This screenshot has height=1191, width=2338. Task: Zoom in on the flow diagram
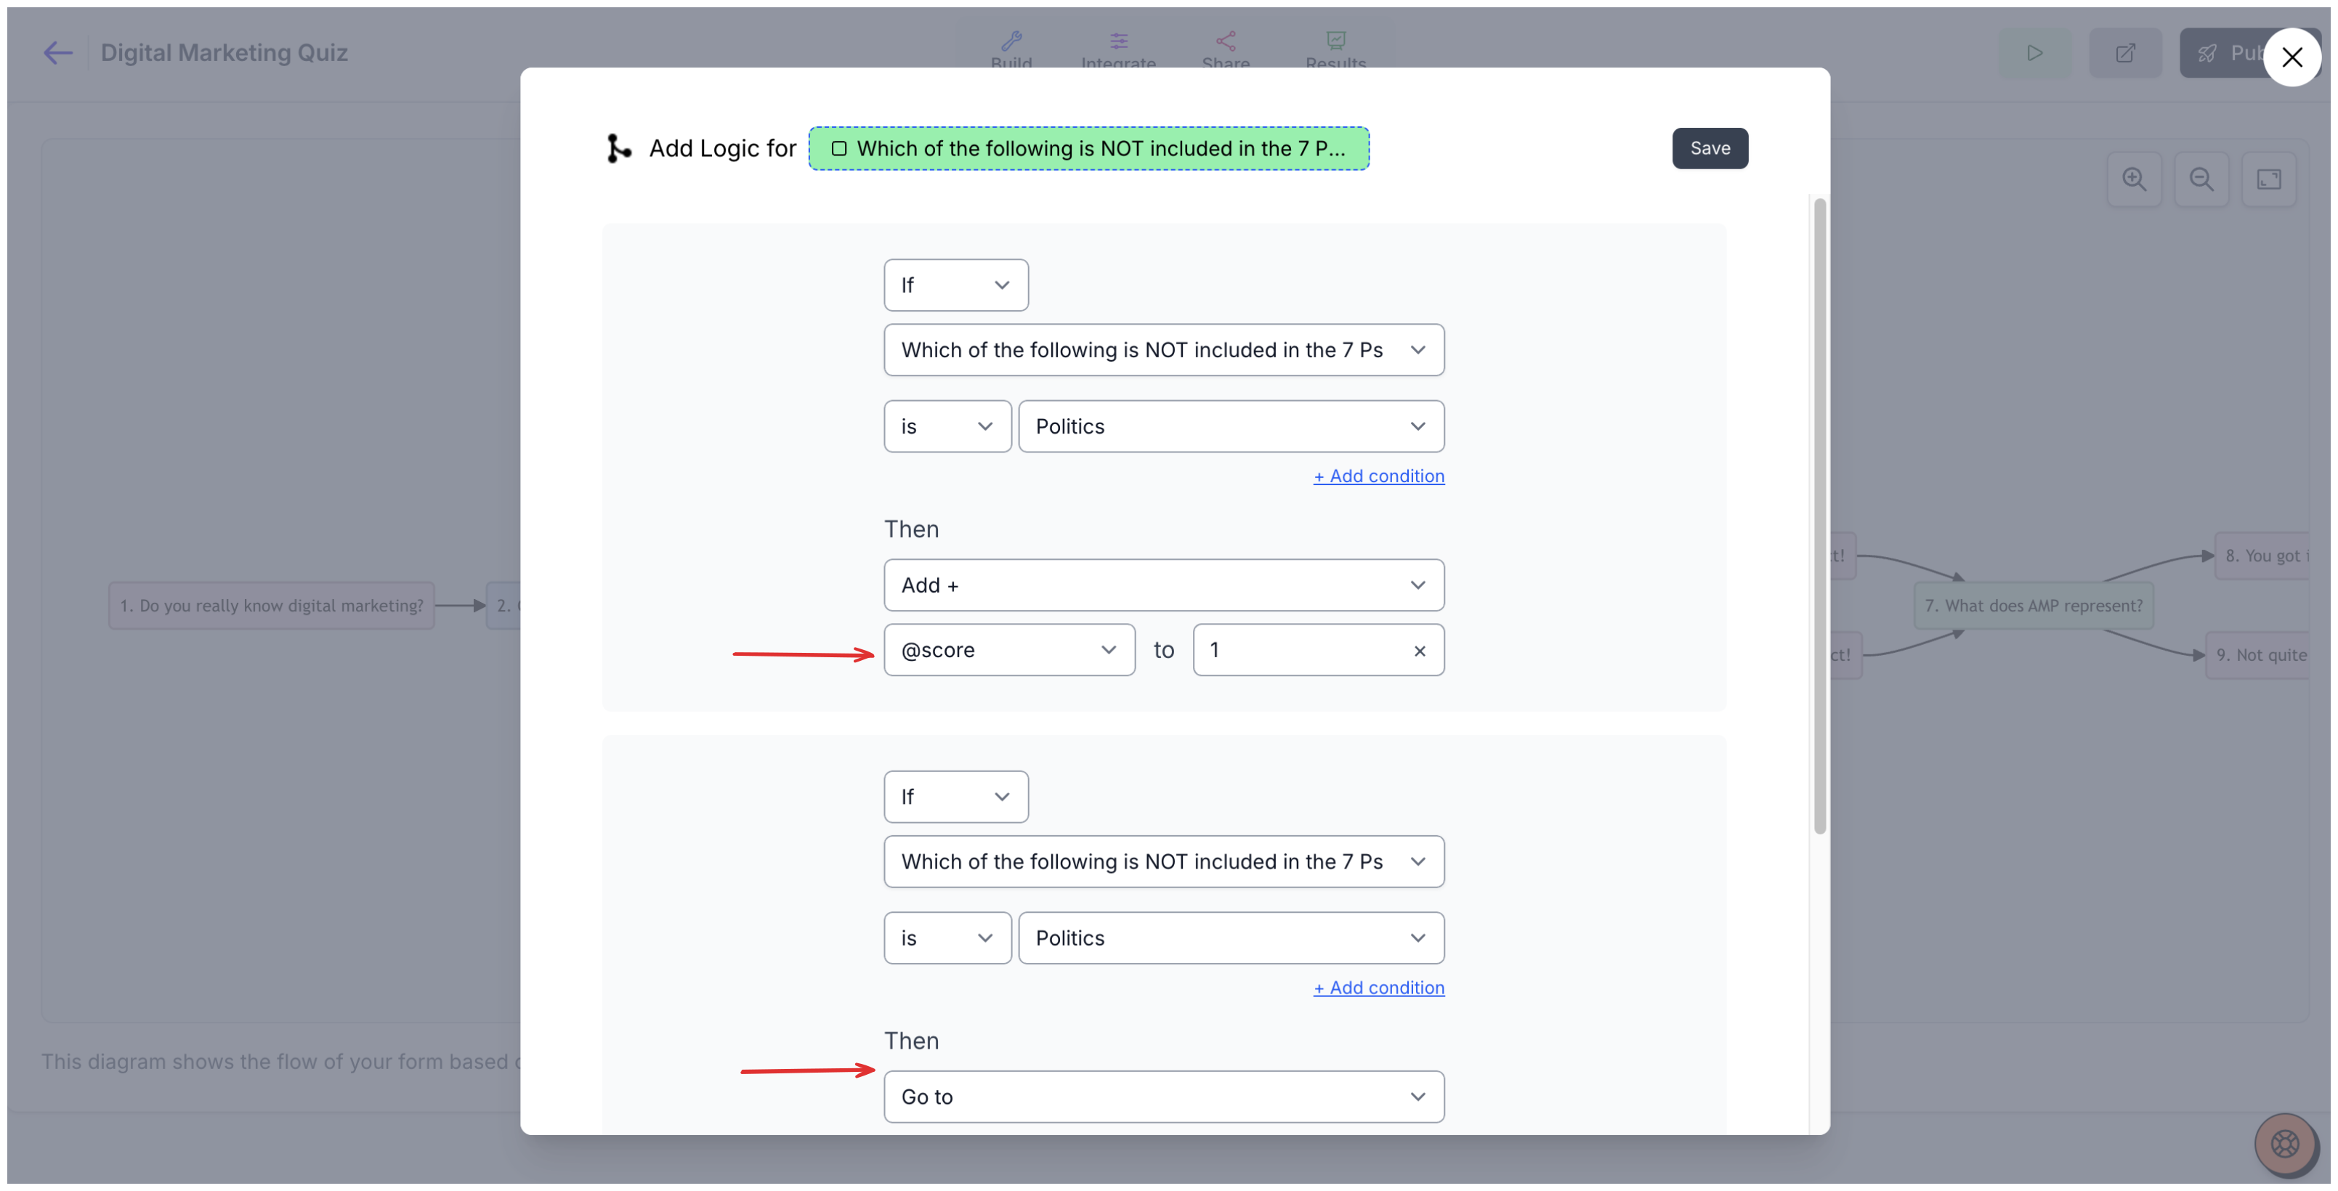click(x=2134, y=179)
